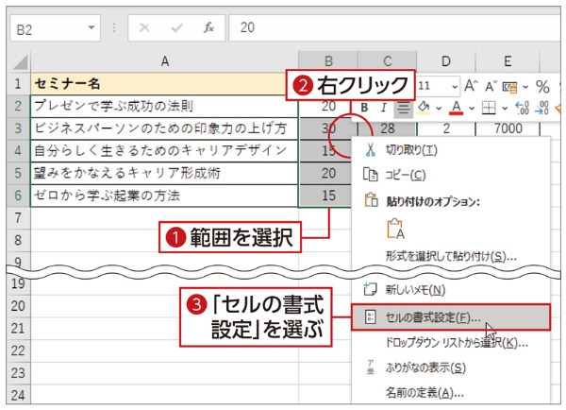Screen dimensions: 566x410
Task: Toggle Bold in mini toolbar
Action: [x=364, y=108]
